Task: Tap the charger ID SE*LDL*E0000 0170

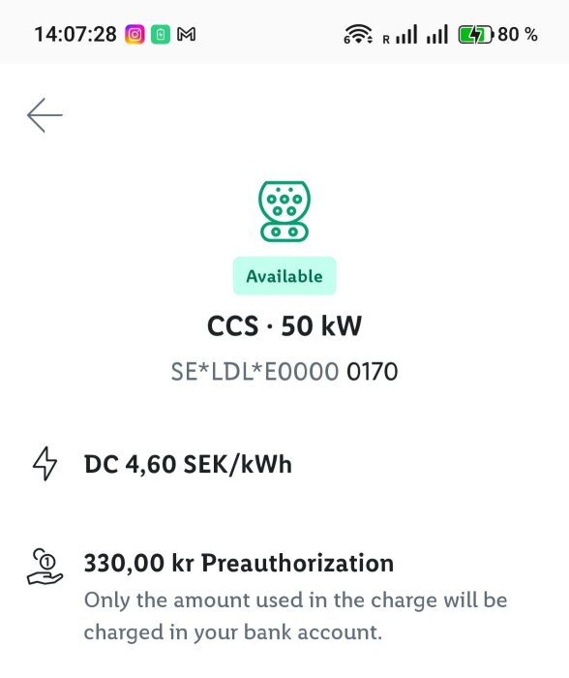Action: pyautogui.click(x=284, y=371)
